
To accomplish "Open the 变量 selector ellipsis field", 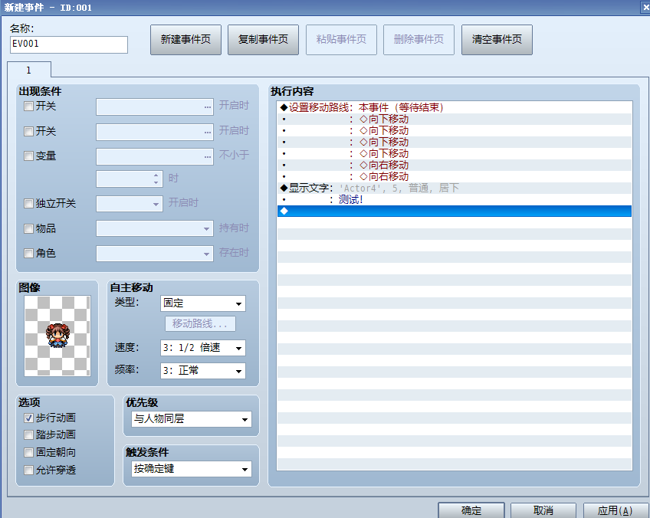I will (x=155, y=156).
